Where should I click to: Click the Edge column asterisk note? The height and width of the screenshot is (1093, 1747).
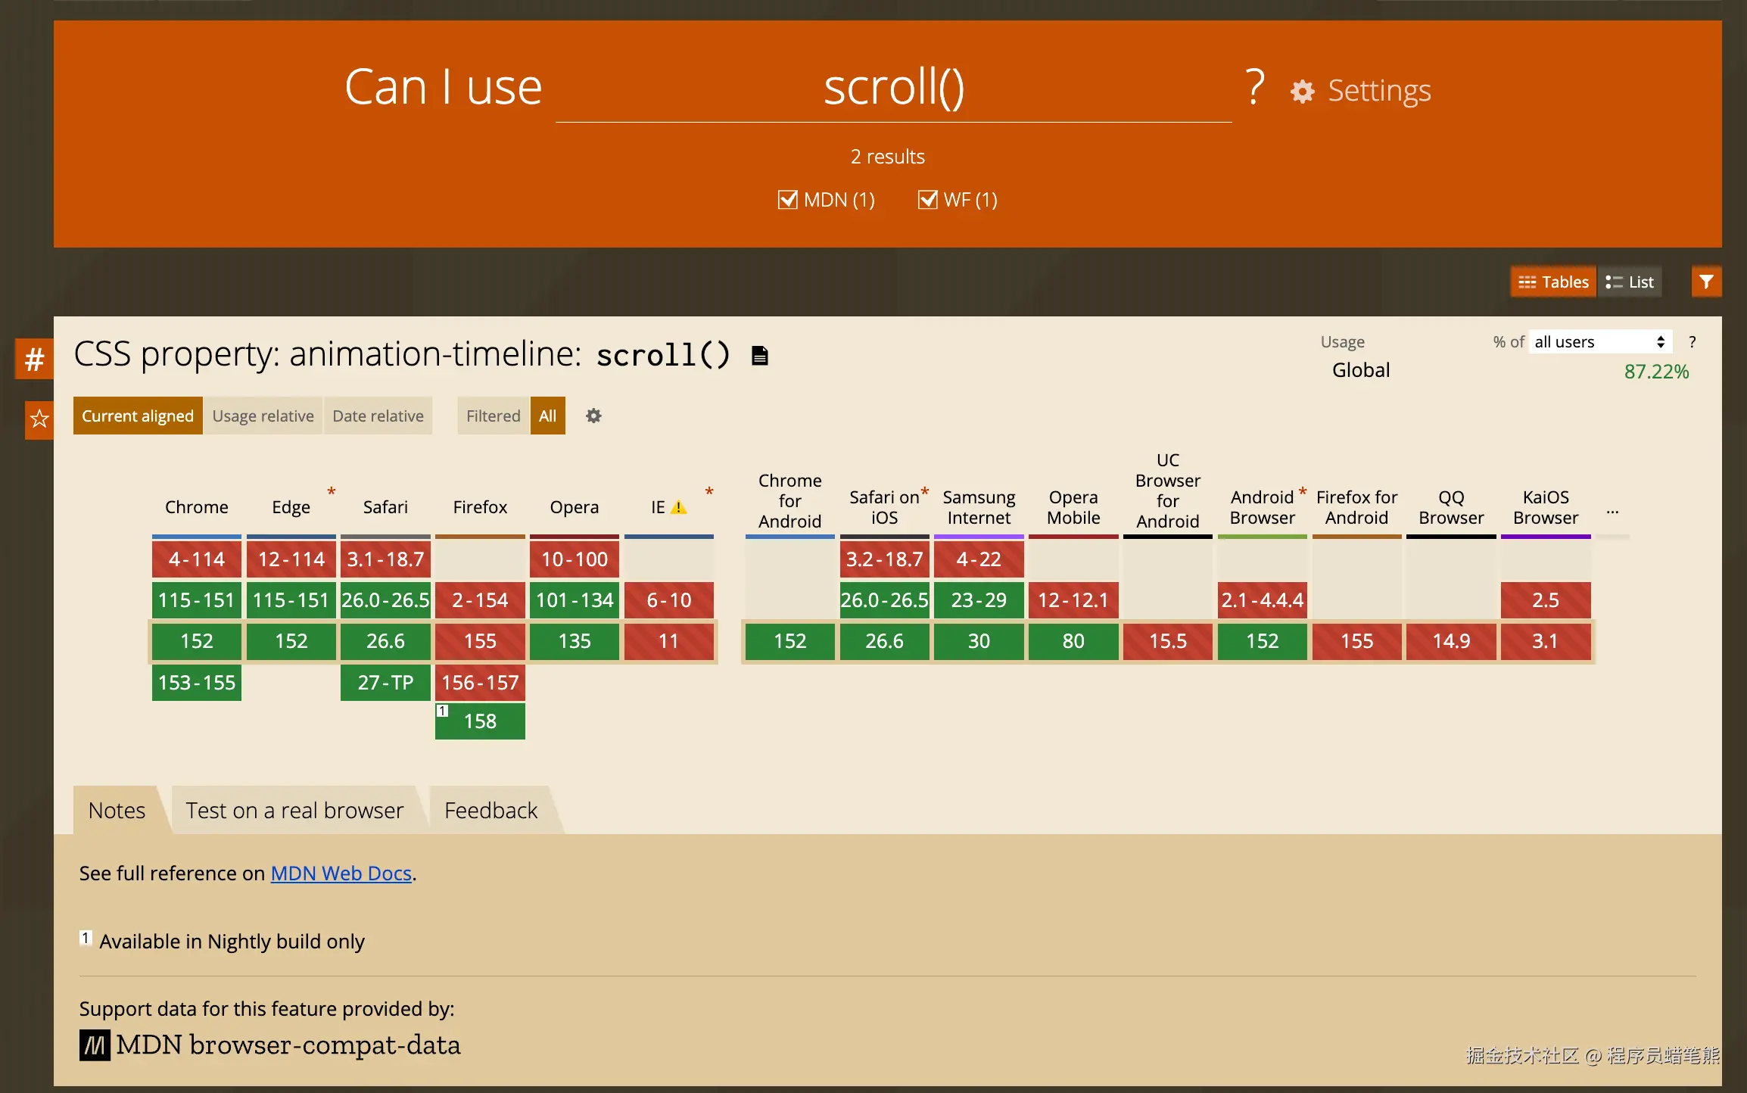click(x=331, y=492)
